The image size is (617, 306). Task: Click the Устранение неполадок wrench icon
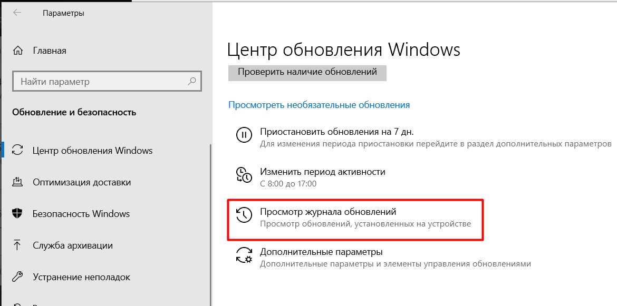[x=18, y=277]
